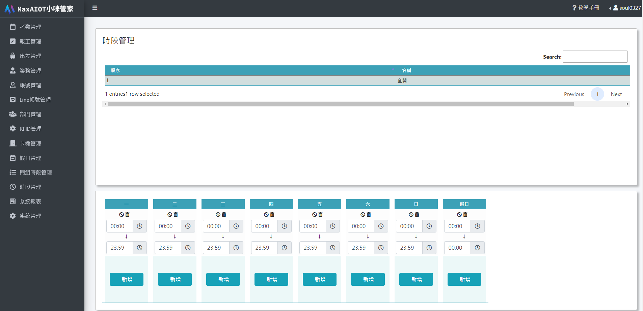
Task: Sort the table by 順序 column
Action: tap(250, 70)
